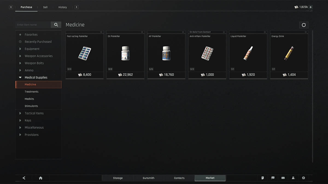Click the Enter item name field
328x184 pixels.
pos(33,25)
